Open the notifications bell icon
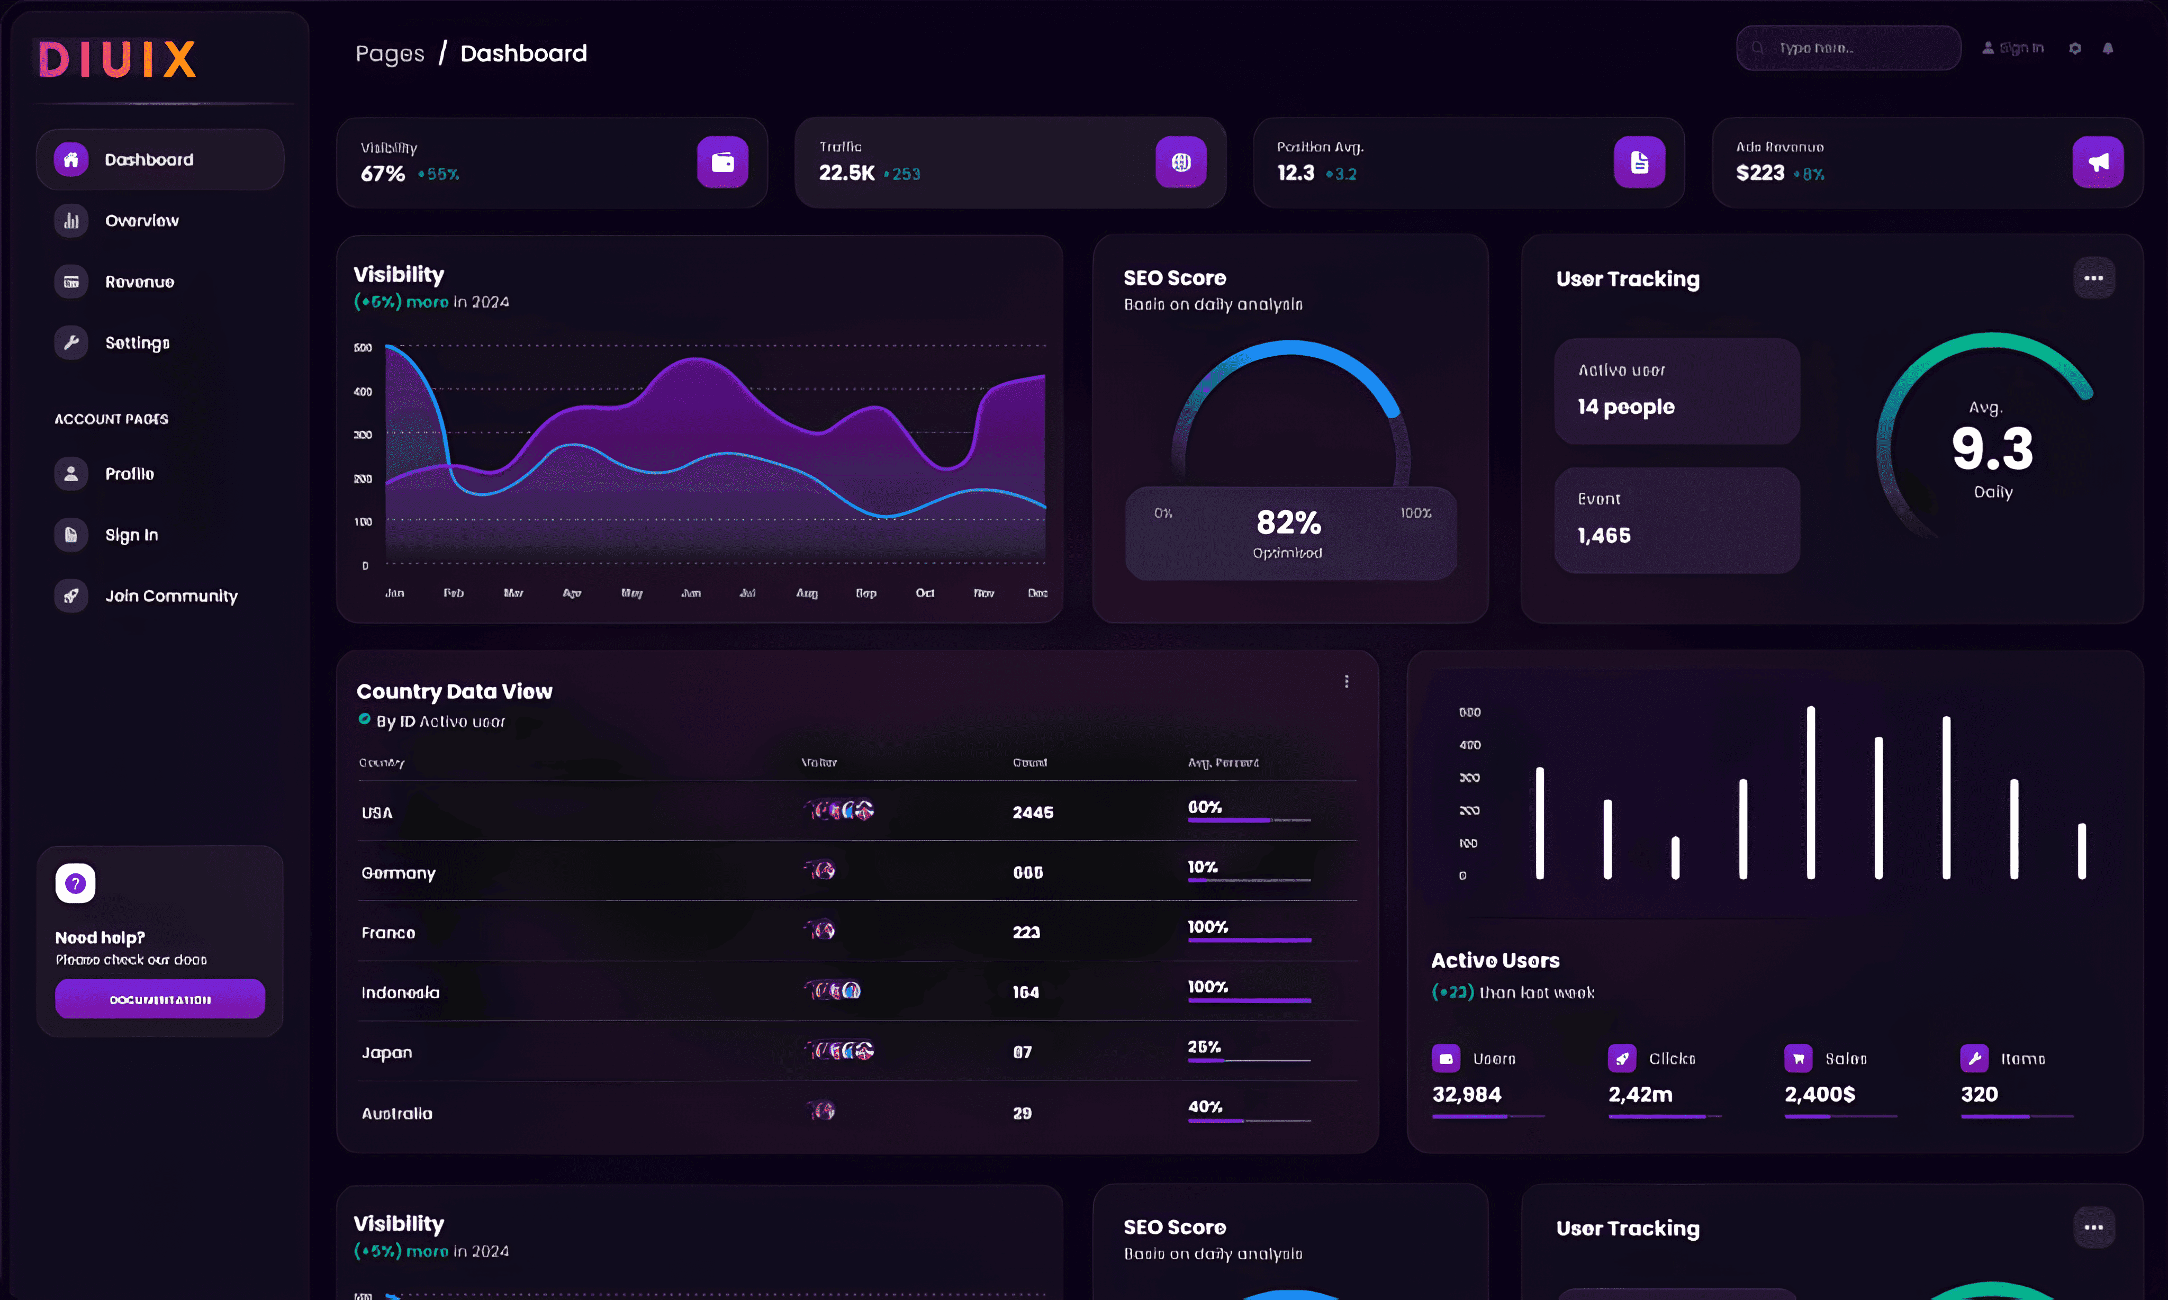This screenshot has height=1300, width=2168. tap(2108, 49)
